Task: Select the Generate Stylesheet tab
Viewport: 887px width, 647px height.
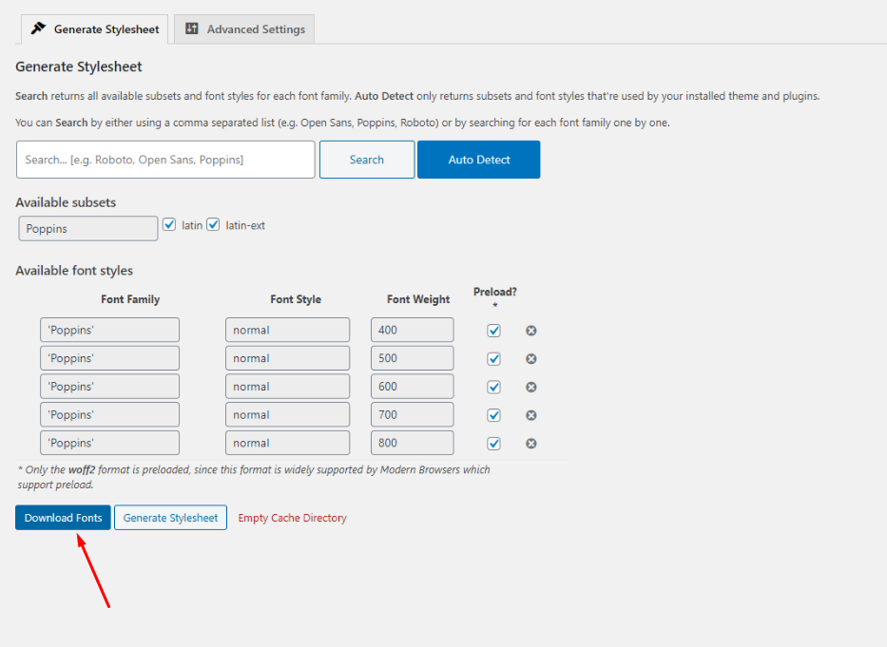Action: point(93,29)
